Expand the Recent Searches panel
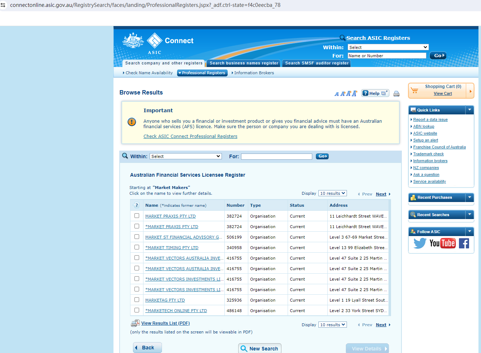This screenshot has width=481, height=353. coord(469,215)
